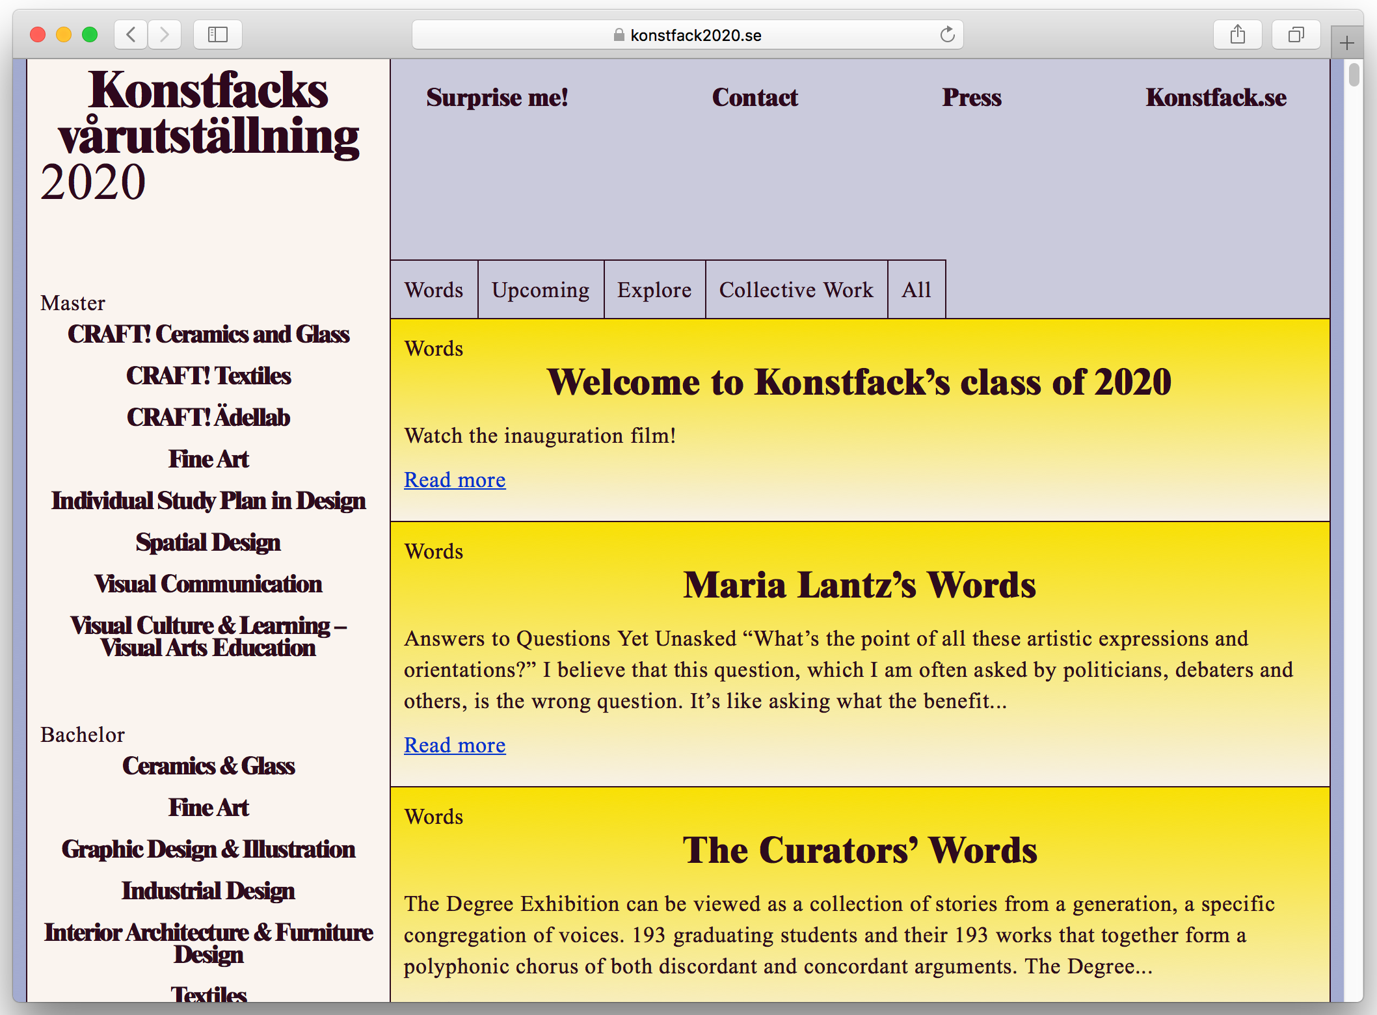
Task: Focus the konstfack2020.se address field
Action: [688, 34]
